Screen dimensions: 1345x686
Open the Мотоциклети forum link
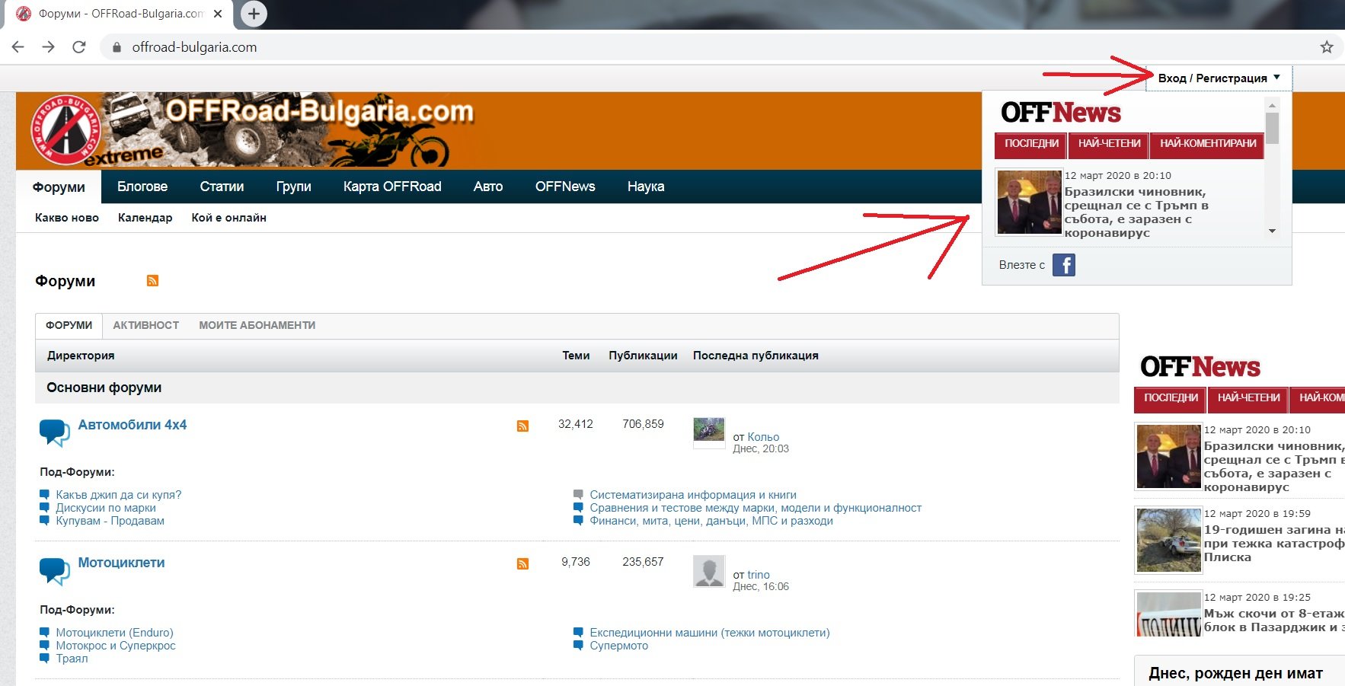[x=121, y=563]
